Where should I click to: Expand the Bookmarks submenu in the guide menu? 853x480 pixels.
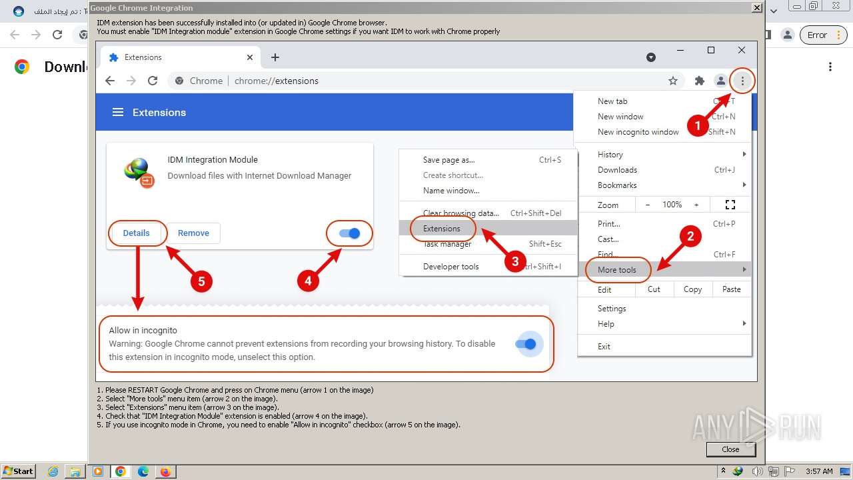[664, 185]
